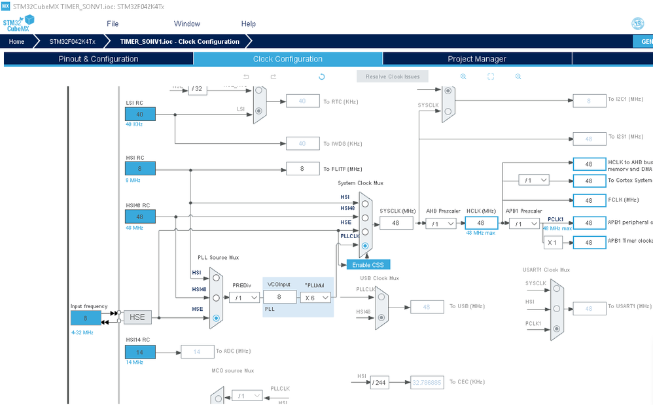Select HSI48 in the USB Clock Mux

(381, 317)
